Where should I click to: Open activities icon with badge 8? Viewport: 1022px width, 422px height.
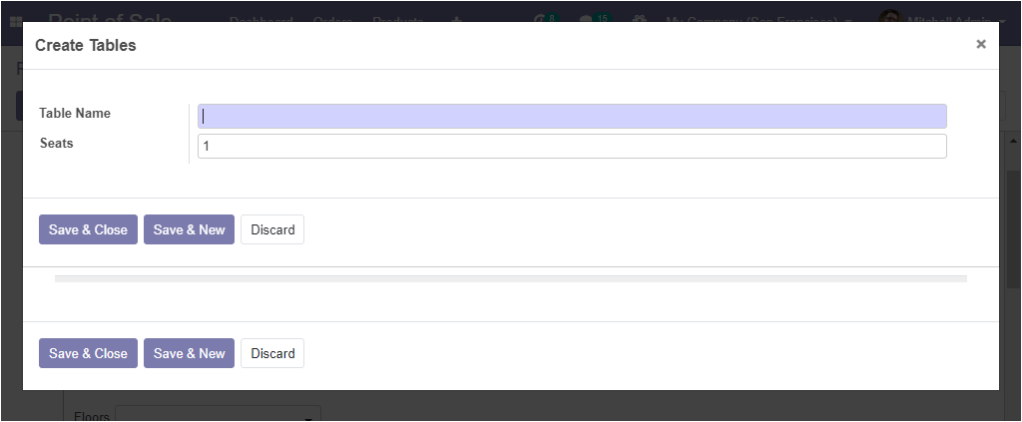(546, 18)
